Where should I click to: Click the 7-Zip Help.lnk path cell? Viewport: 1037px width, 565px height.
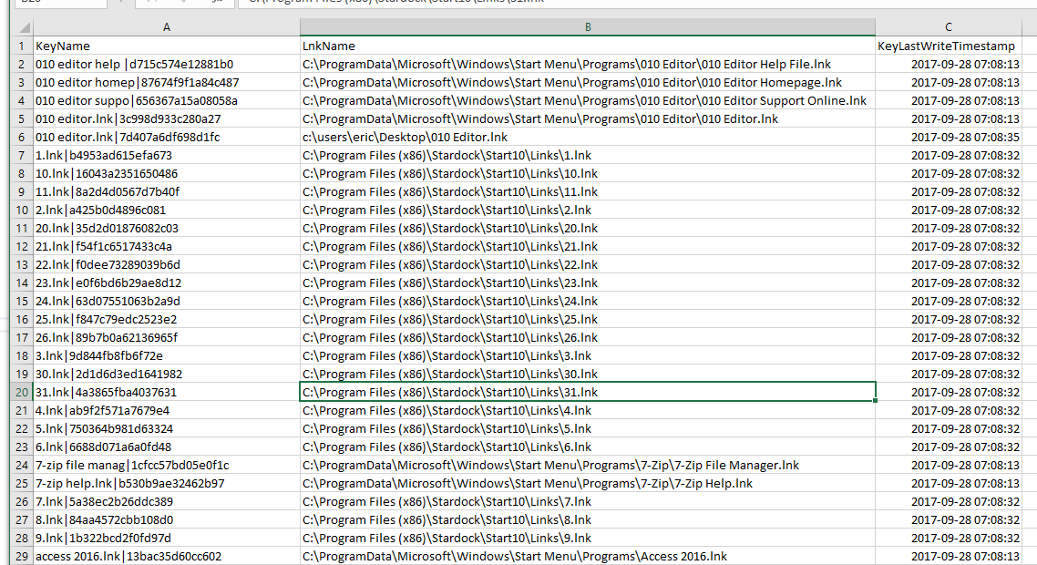(x=587, y=483)
